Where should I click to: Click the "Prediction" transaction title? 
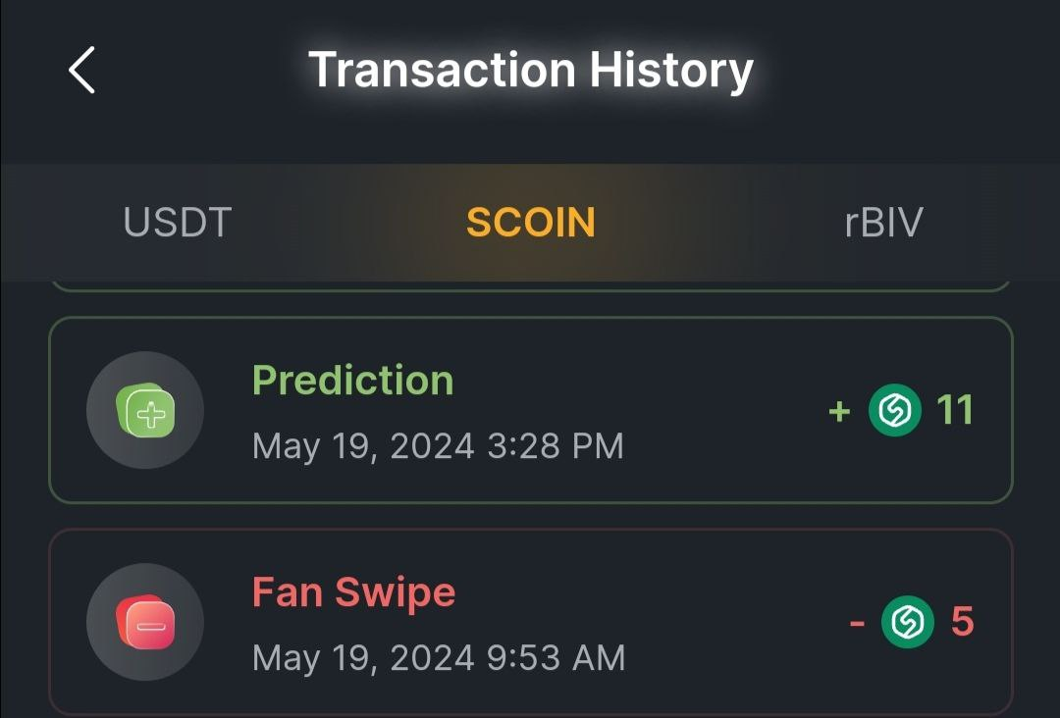tap(352, 381)
